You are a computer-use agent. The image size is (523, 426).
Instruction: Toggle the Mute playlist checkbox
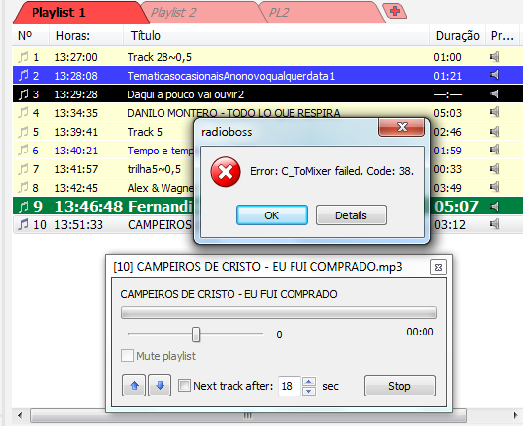click(x=127, y=356)
